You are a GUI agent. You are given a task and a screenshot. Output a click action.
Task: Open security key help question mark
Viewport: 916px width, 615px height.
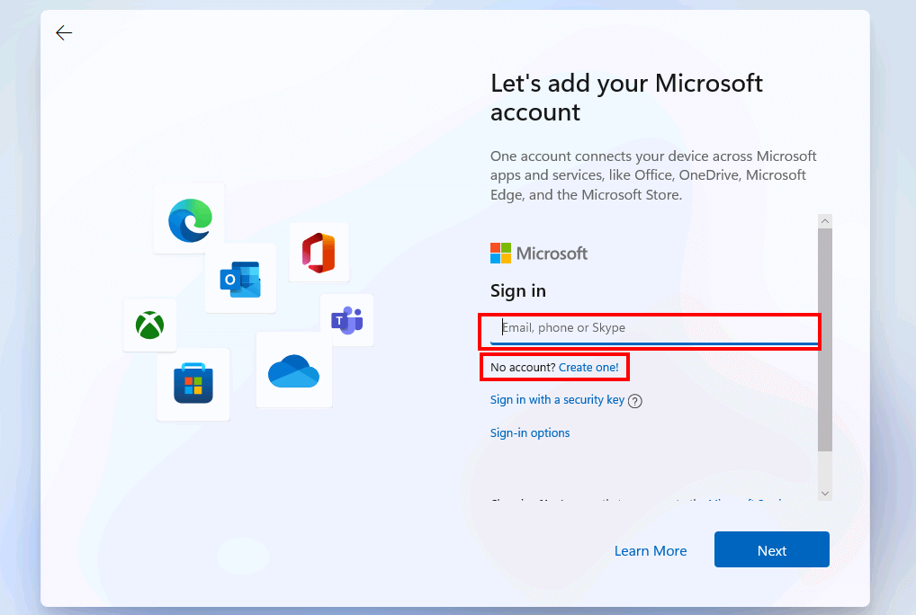[x=635, y=401]
